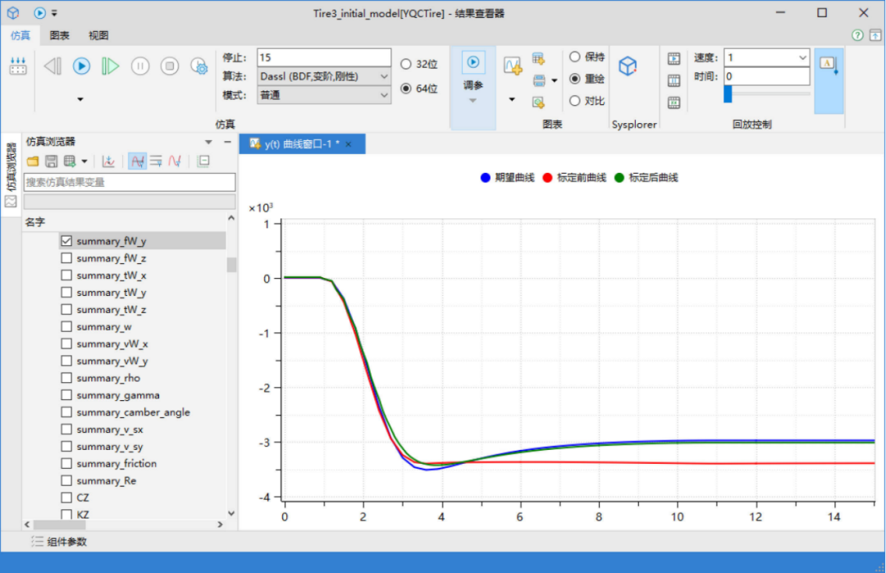
Task: Click the play-animation filmstrip icon in 回放控制
Action: tap(674, 59)
